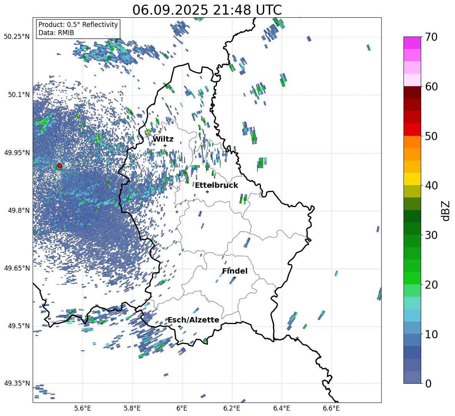The height and width of the screenshot is (416, 455).
Task: Click the 50.1°N latitude label
Action: coord(18,95)
